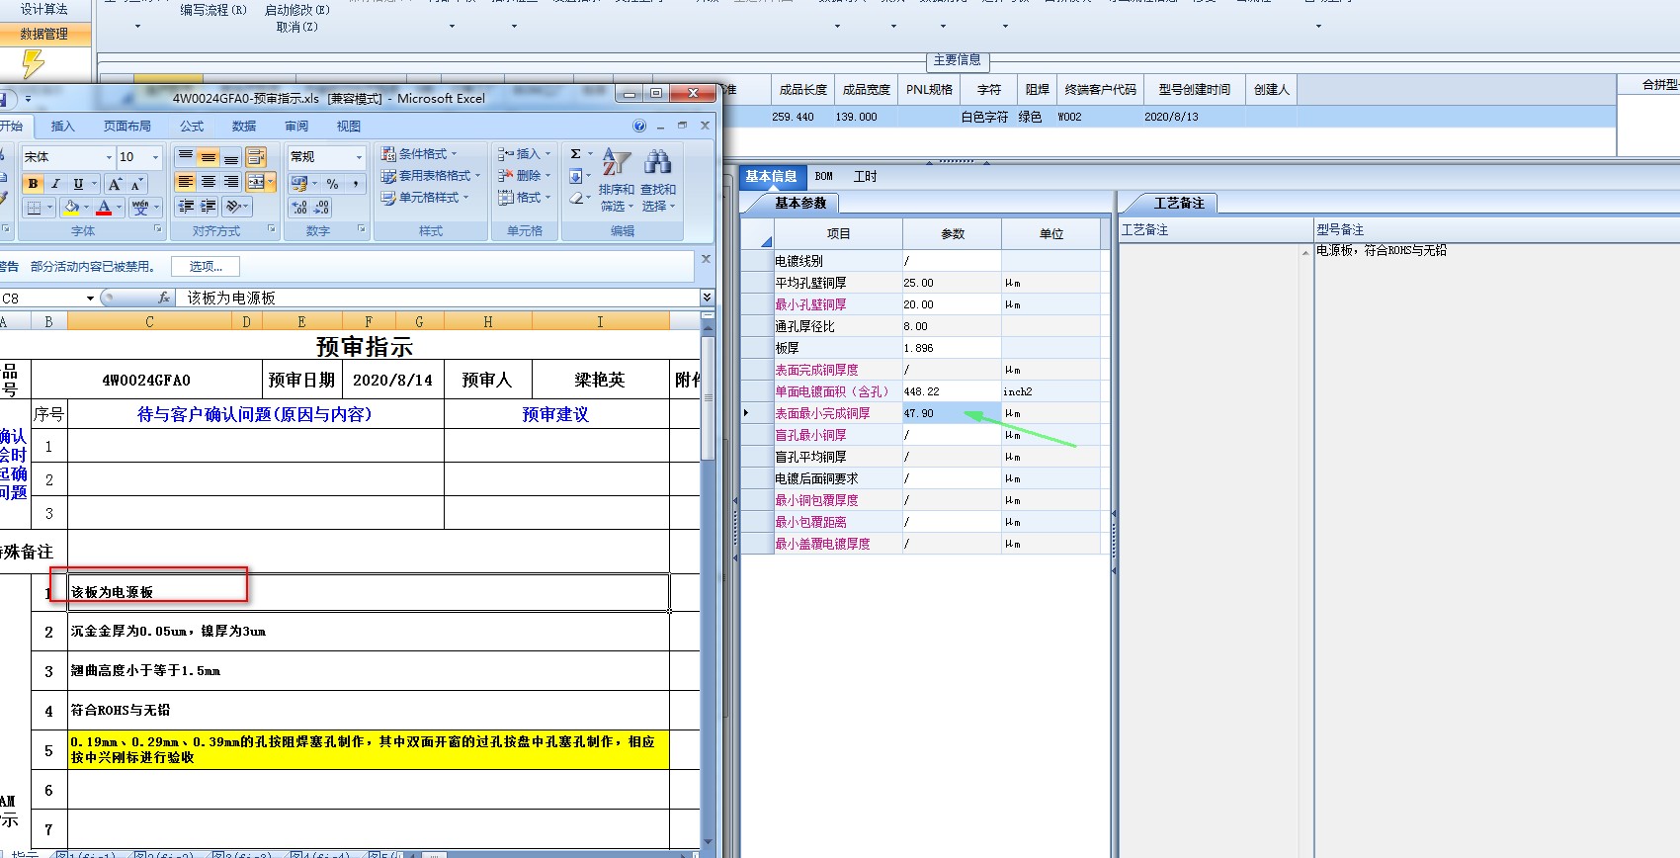Switch to 视图 ribbon tab
The width and height of the screenshot is (1680, 858).
tap(348, 126)
